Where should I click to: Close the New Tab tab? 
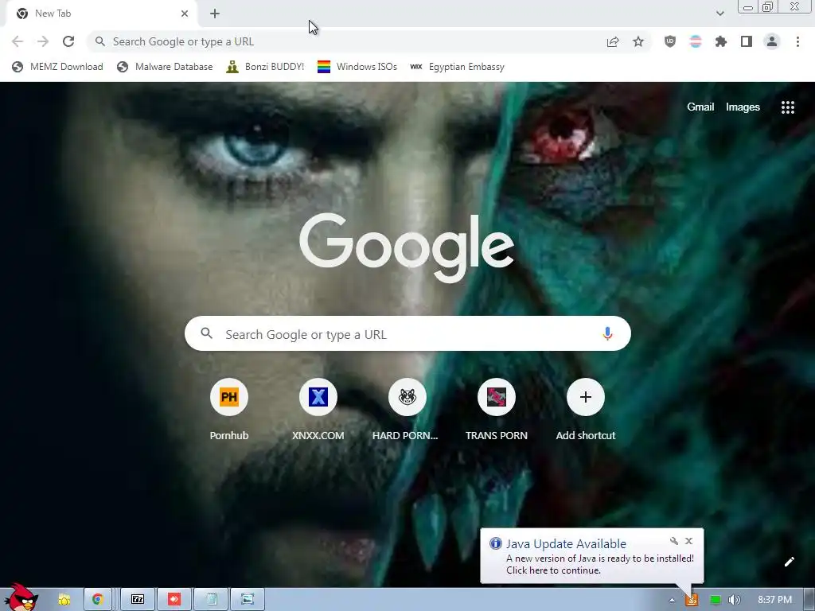[185, 14]
